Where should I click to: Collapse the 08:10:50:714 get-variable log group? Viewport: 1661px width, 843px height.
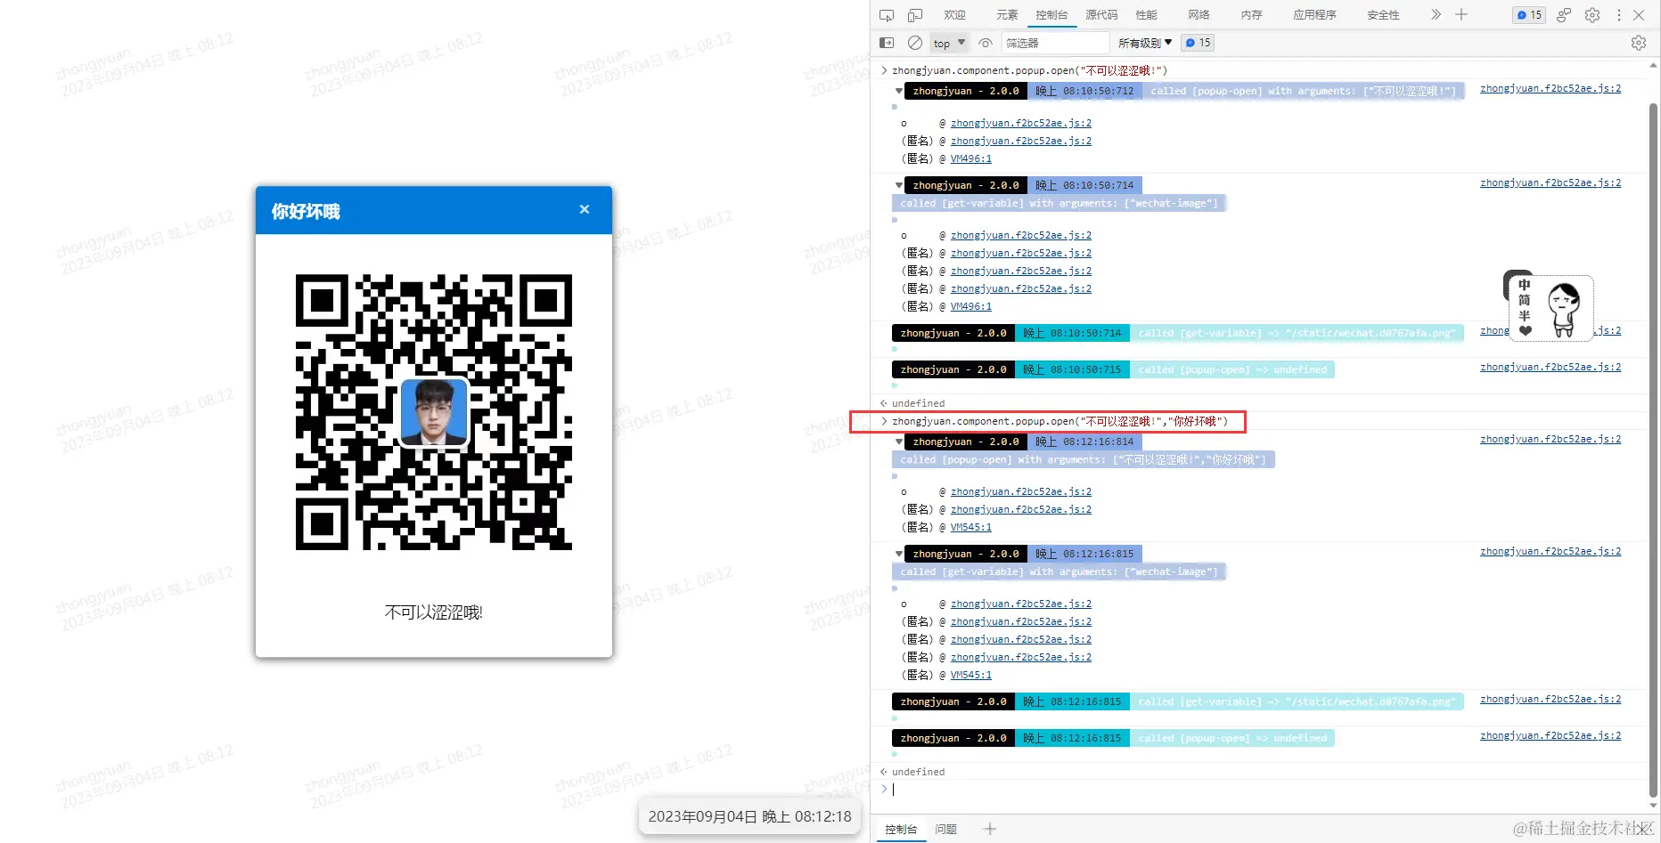pyautogui.click(x=898, y=185)
